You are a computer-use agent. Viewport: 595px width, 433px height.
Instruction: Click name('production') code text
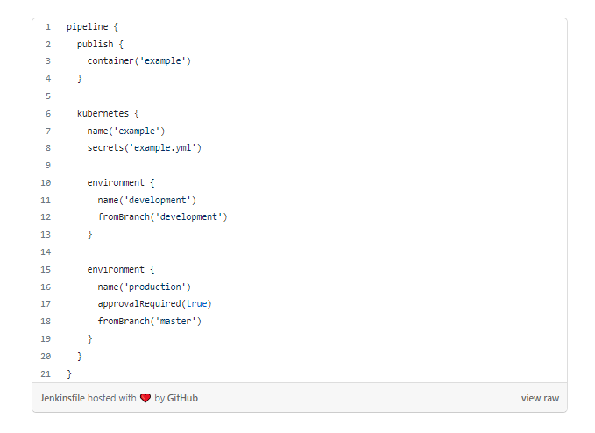[x=145, y=287]
